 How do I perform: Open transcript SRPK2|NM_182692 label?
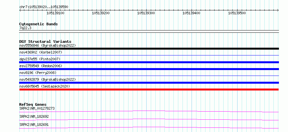point(34,116)
